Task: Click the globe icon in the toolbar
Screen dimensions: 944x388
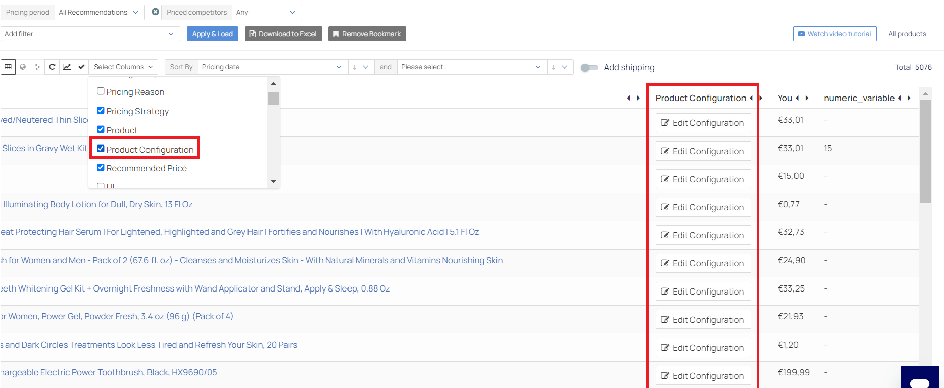Action: [23, 67]
